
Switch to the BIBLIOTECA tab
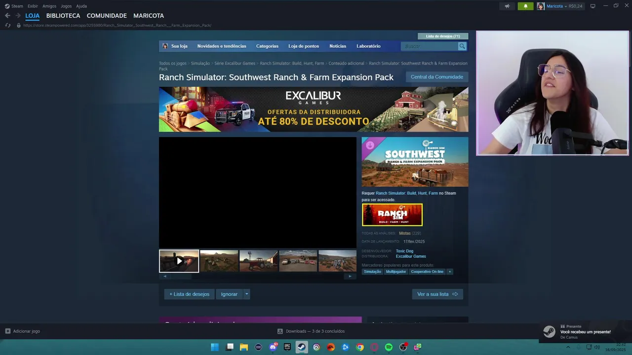point(63,16)
